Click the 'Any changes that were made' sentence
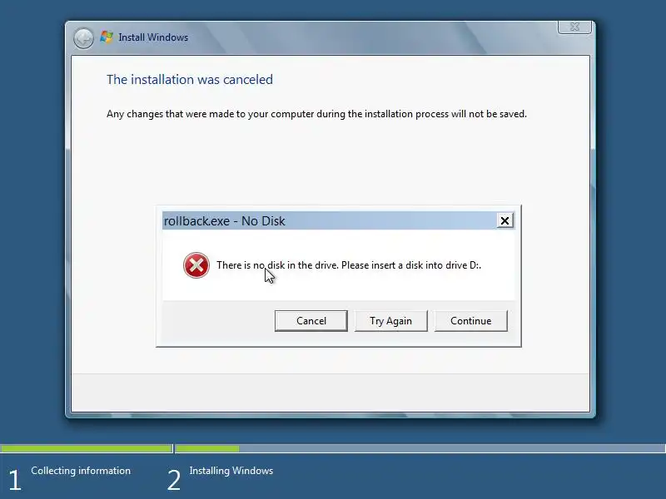Screen dimensions: 666x499 pyautogui.click(x=316, y=114)
